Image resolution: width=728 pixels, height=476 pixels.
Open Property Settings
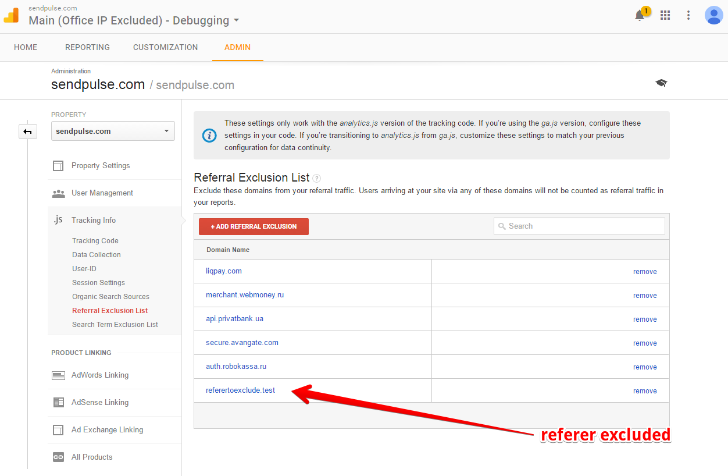click(x=101, y=166)
